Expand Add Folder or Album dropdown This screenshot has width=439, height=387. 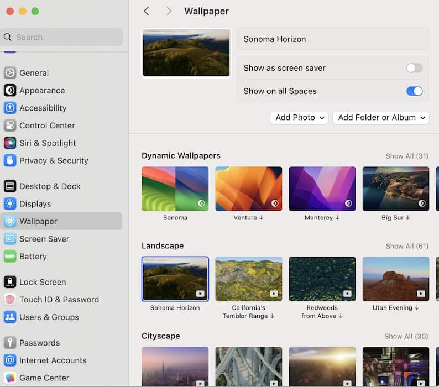[x=381, y=117]
